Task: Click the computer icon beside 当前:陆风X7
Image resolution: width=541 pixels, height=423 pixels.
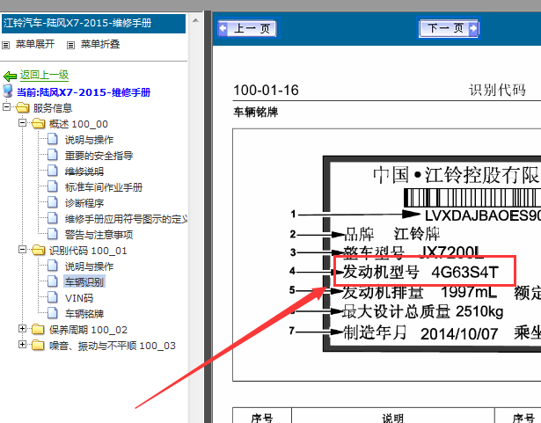Action: tap(8, 91)
